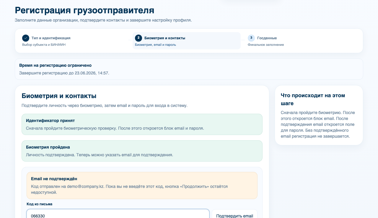378x218 pixels.
Task: Click the 'Email не подтверждён' warning title
Action: coord(54,179)
